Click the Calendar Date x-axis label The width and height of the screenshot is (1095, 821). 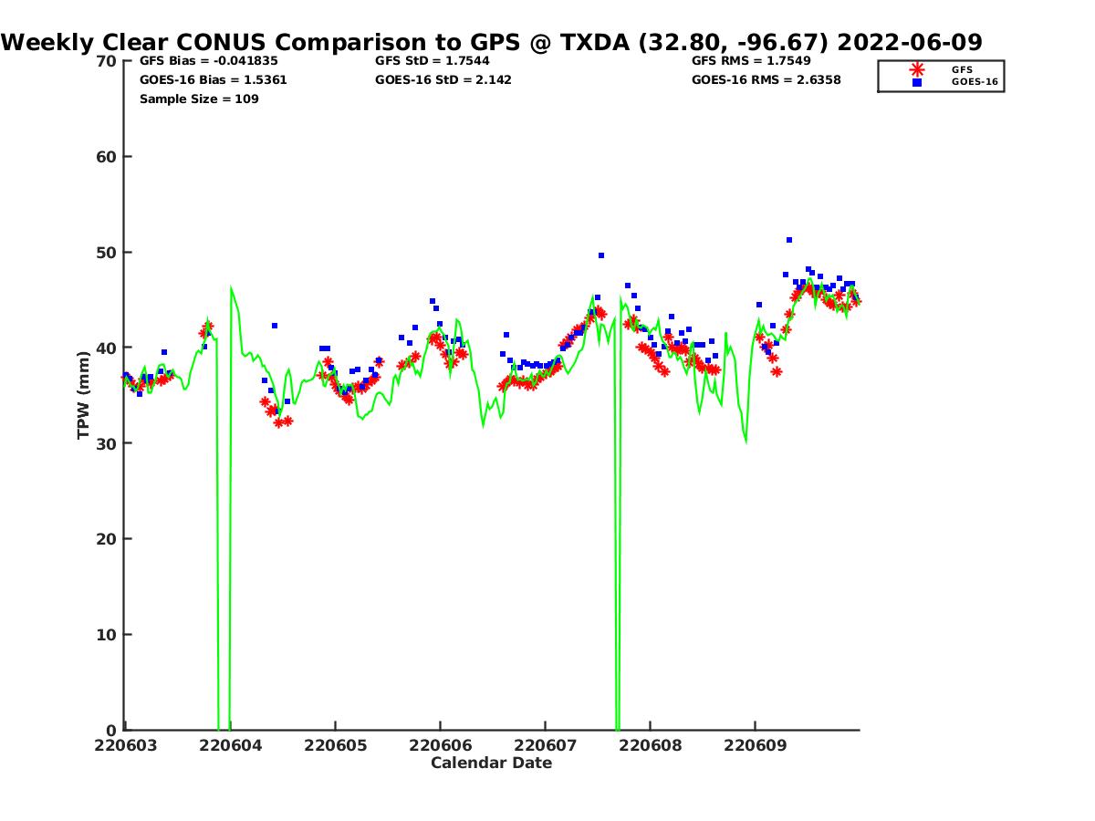[491, 763]
